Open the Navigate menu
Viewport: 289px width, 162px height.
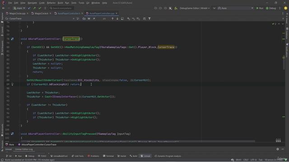point(32,3)
